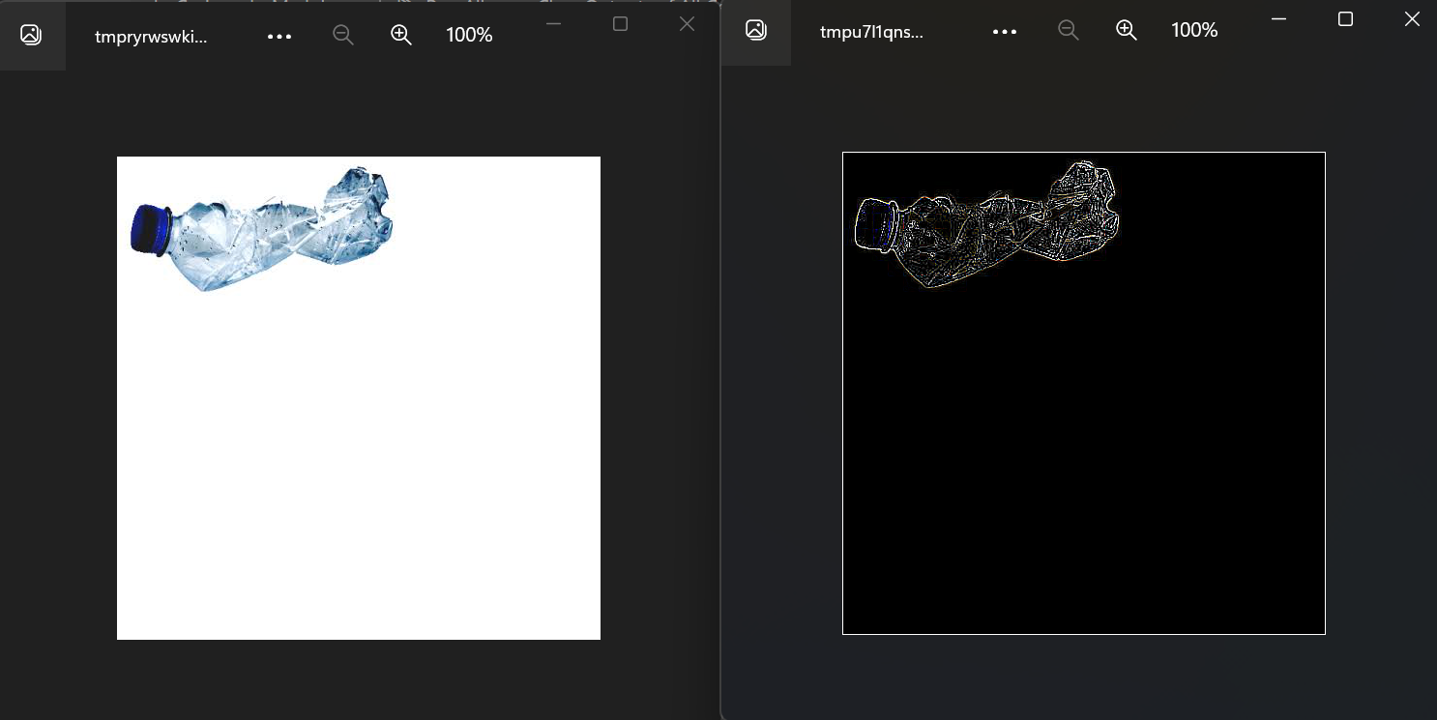Open the see more menu for tmpryrwswki

pos(279,36)
